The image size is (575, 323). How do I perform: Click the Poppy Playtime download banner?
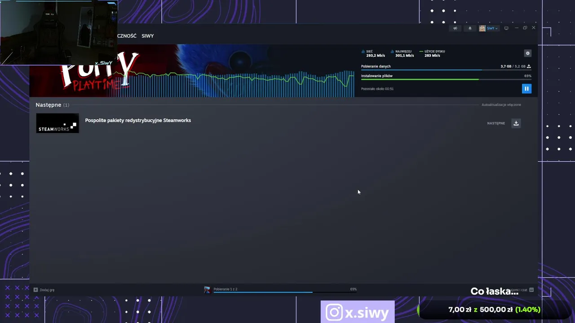(x=192, y=70)
